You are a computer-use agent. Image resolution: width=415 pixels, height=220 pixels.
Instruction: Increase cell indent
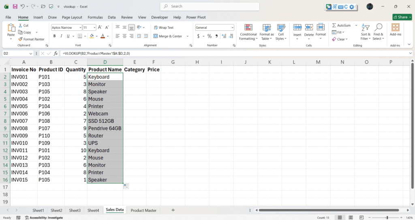(x=146, y=36)
